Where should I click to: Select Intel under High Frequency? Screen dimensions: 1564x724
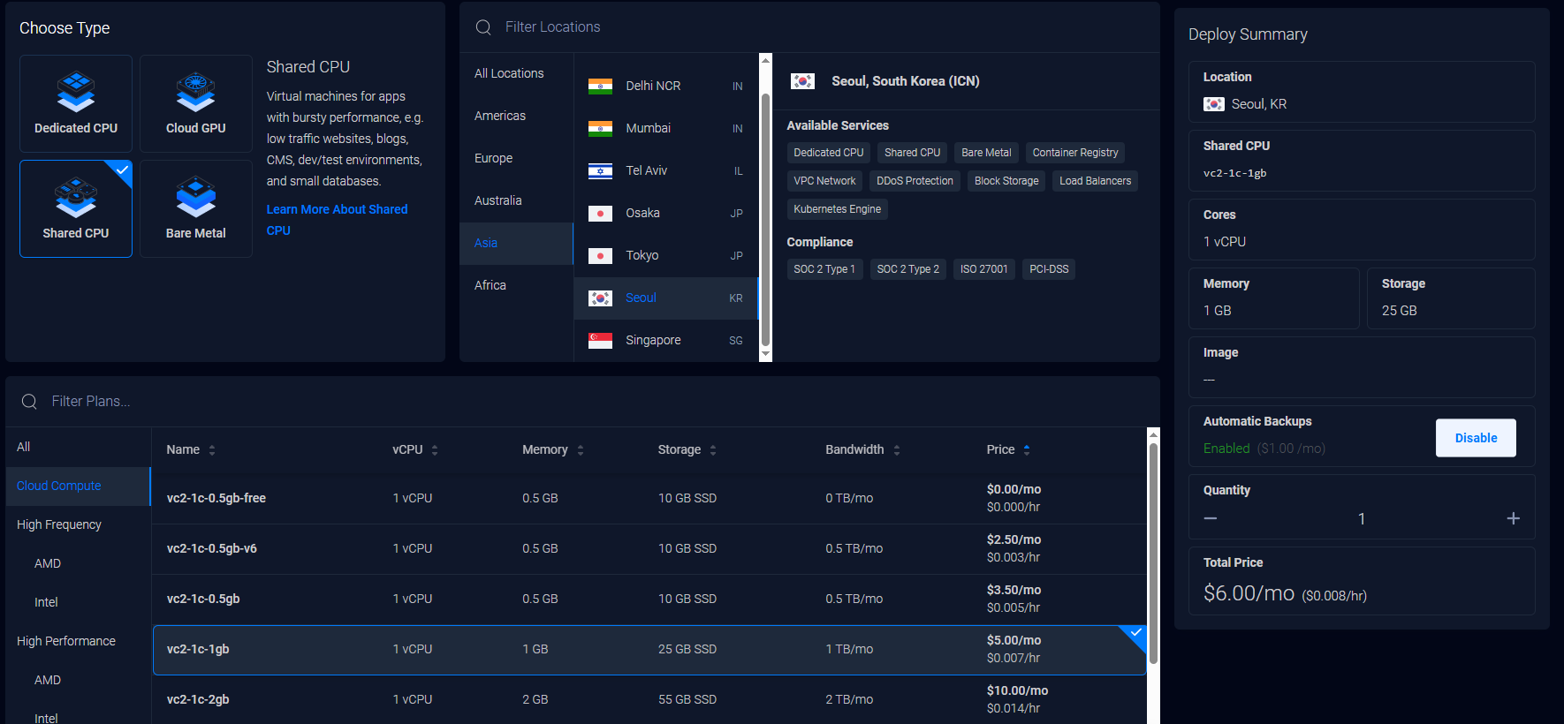[x=79, y=603]
